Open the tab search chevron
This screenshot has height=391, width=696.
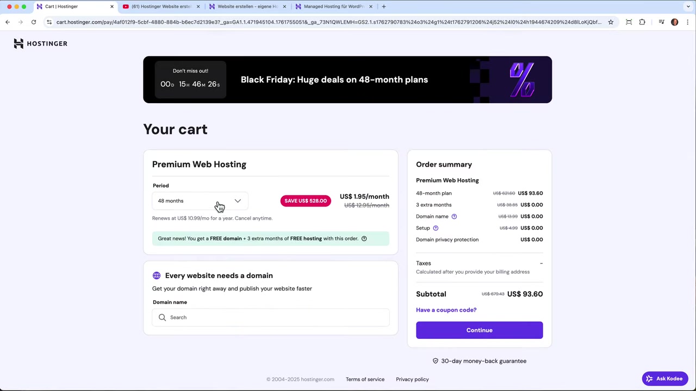click(x=688, y=7)
